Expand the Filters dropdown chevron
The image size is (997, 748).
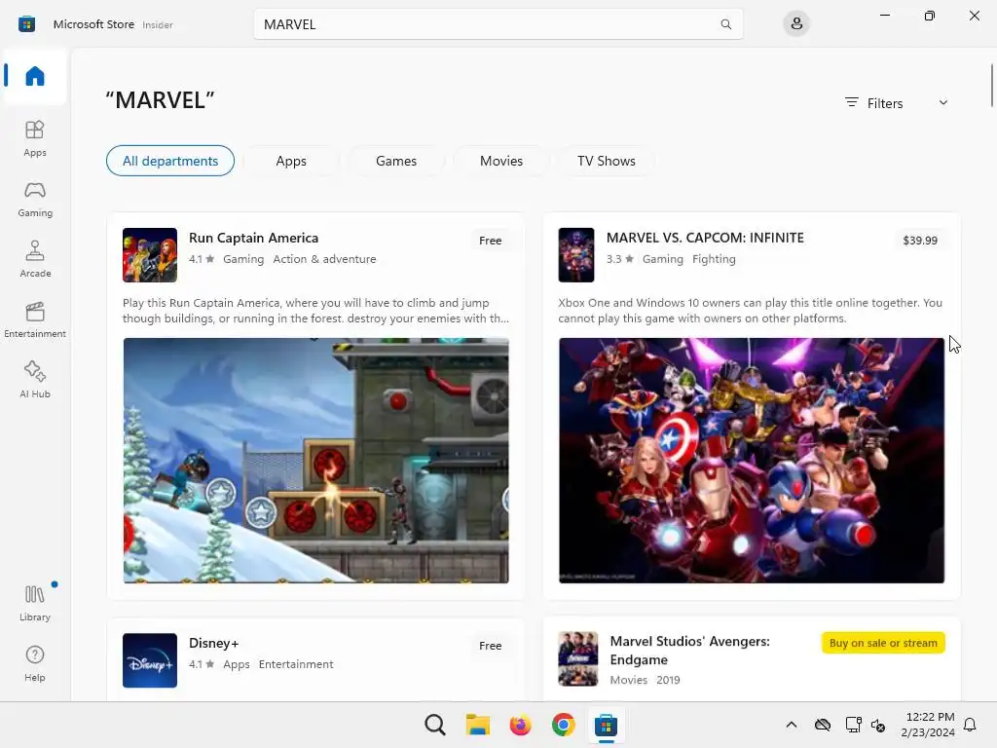942,102
